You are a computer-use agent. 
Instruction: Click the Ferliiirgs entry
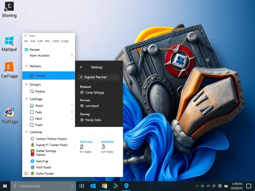pyautogui.click(x=42, y=161)
